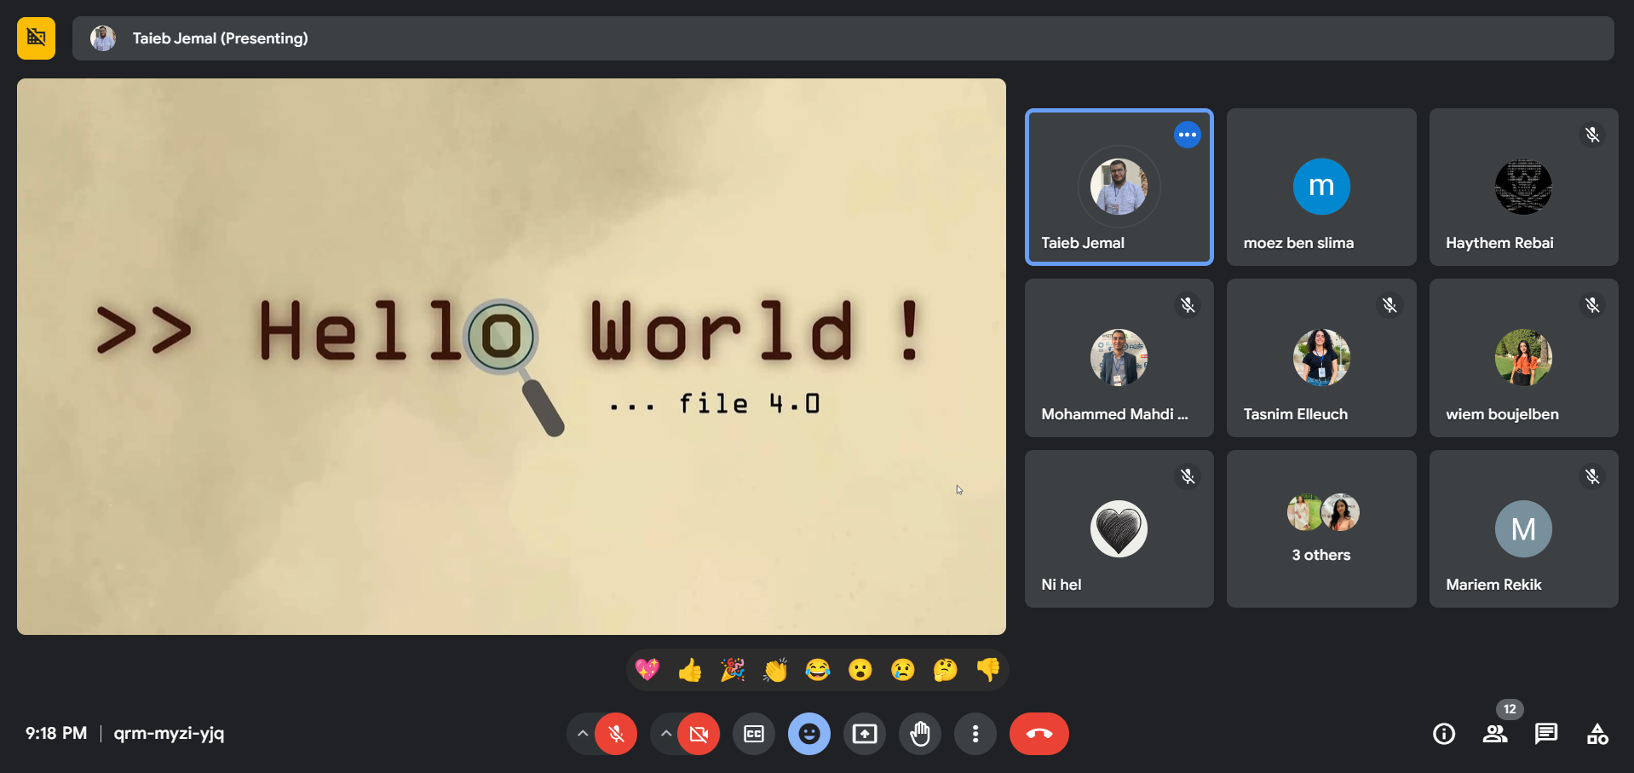This screenshot has width=1634, height=773.
Task: Click the Present now button
Action: (x=865, y=734)
